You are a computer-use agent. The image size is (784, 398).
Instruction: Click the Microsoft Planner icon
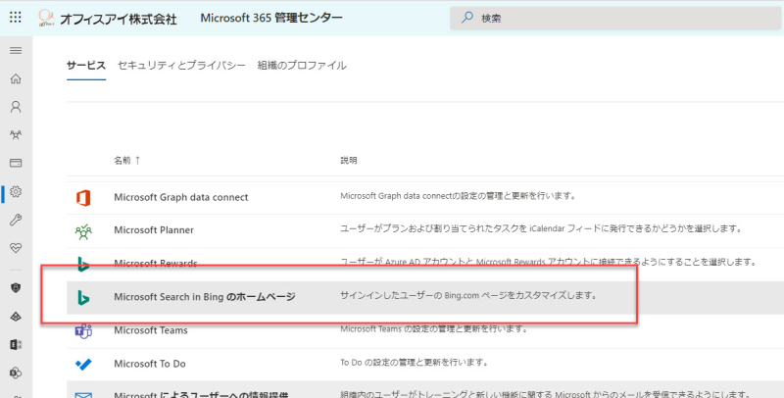pyautogui.click(x=83, y=231)
